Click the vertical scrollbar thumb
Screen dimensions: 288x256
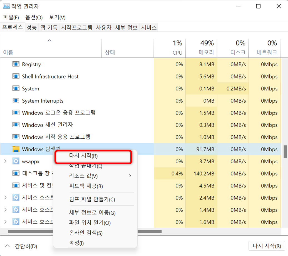(285, 151)
